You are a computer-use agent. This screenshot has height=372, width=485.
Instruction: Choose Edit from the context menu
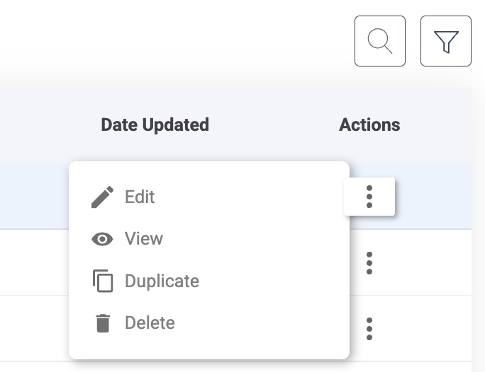(x=140, y=197)
